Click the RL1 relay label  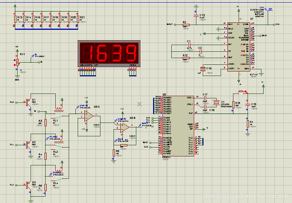tap(56, 121)
